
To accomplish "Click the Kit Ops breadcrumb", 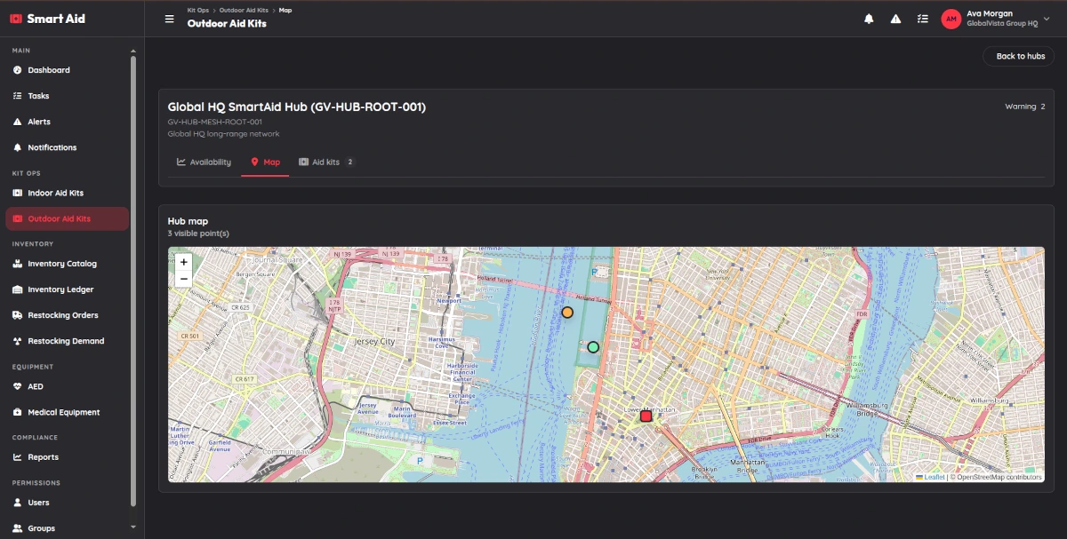I will click(197, 10).
